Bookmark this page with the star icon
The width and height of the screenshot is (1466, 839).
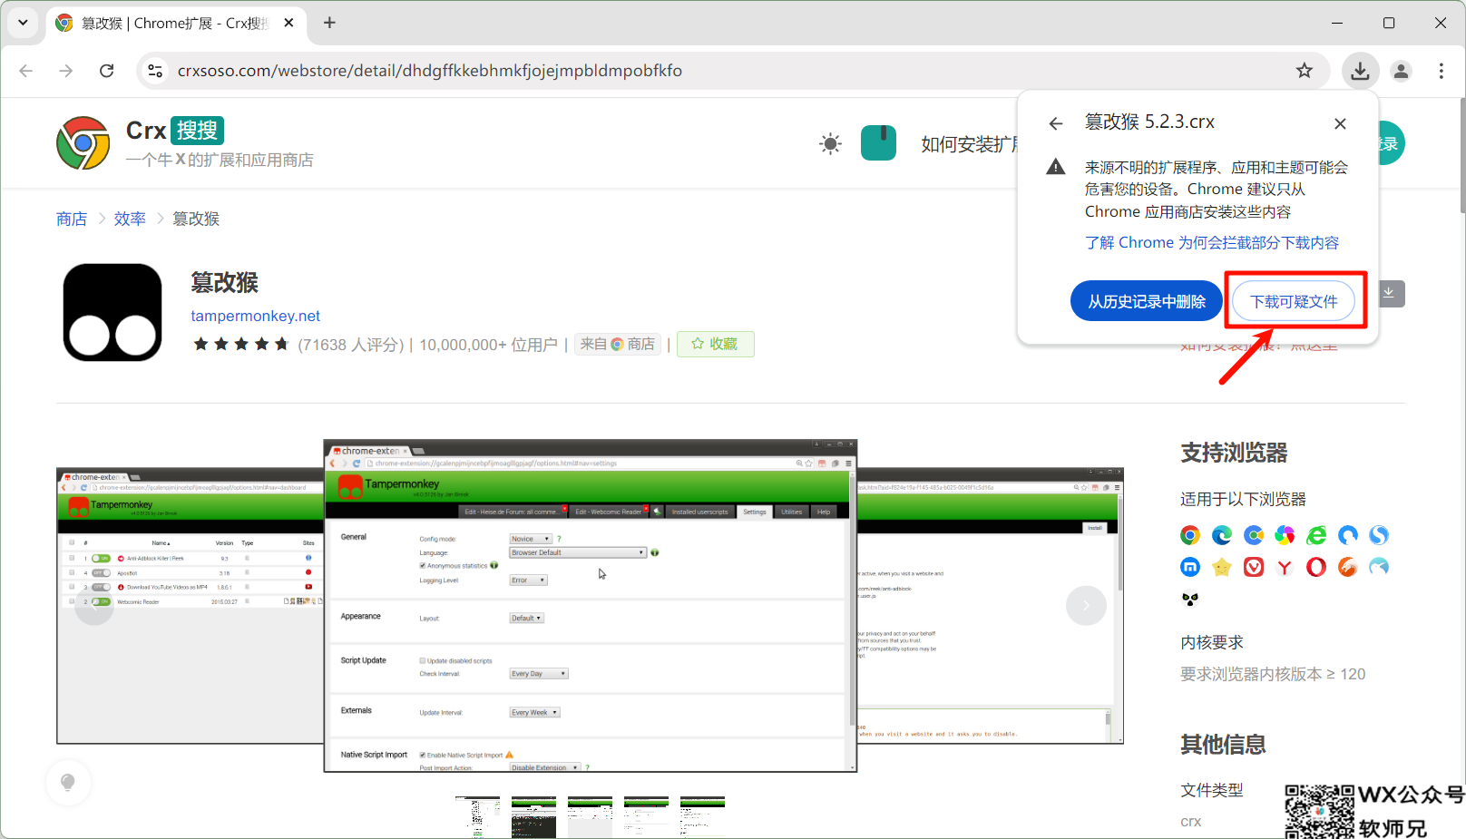[1305, 71]
